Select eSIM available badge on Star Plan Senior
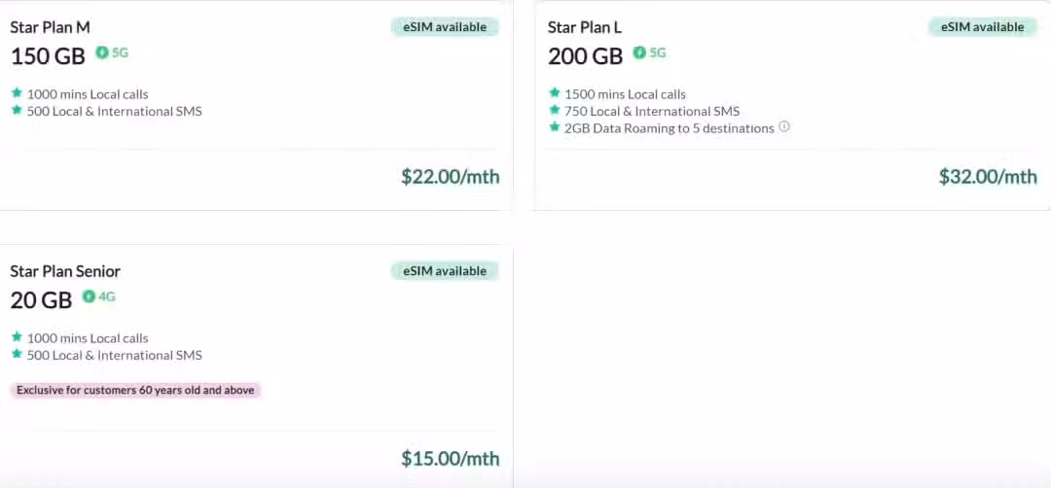The height and width of the screenshot is (488, 1051). 445,271
